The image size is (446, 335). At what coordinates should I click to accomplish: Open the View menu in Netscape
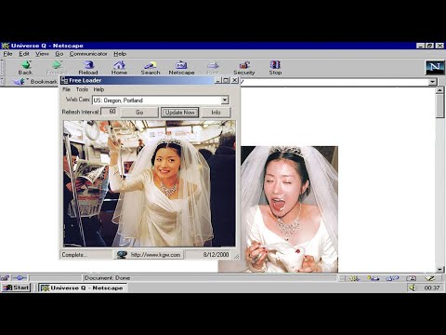click(42, 54)
